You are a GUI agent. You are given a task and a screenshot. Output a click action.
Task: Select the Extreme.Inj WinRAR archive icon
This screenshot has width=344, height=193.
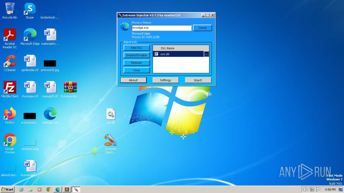click(70, 90)
